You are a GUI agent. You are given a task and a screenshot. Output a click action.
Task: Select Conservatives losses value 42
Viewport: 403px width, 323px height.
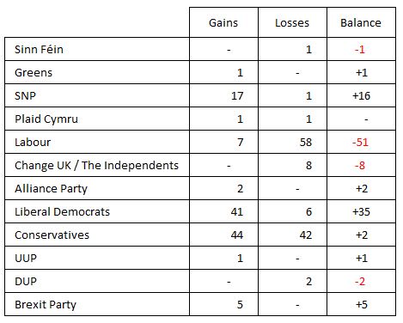[x=306, y=235]
